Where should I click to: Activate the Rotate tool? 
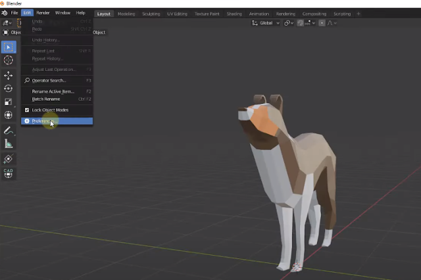click(9, 89)
